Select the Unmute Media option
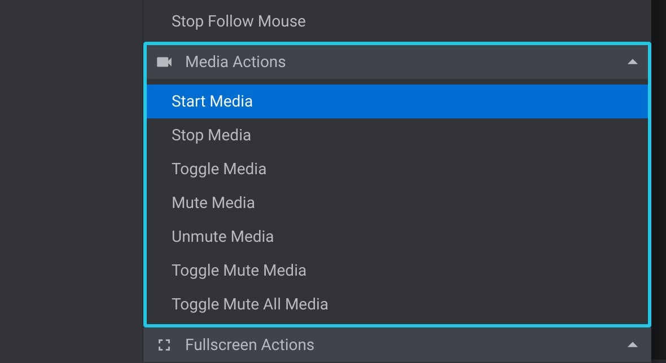Screen dimensions: 666x363 [x=222, y=237]
